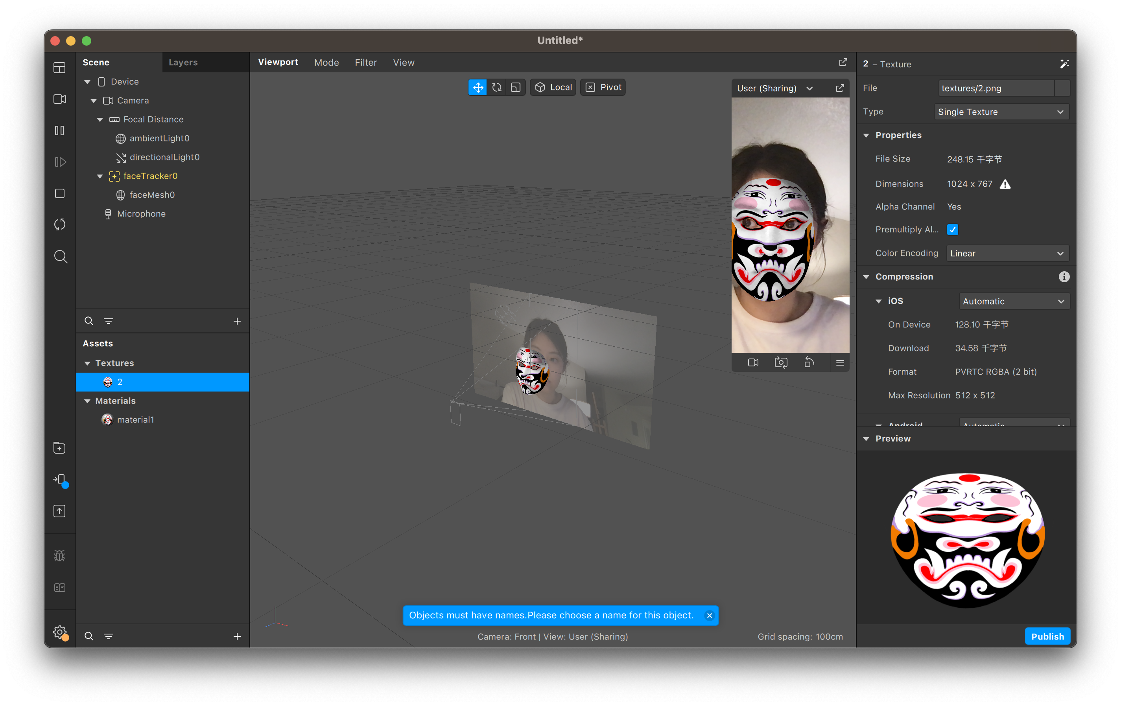Click the stop square icon in left sidebar
This screenshot has width=1121, height=706.
click(x=59, y=194)
